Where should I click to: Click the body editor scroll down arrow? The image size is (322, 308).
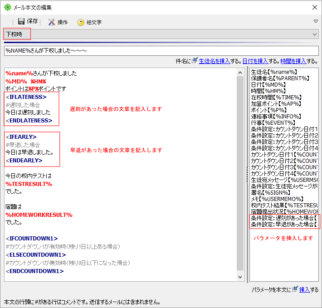click(x=240, y=277)
